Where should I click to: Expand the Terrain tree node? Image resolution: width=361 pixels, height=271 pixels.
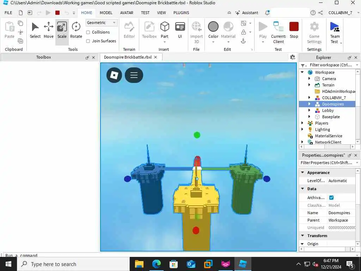pos(309,85)
